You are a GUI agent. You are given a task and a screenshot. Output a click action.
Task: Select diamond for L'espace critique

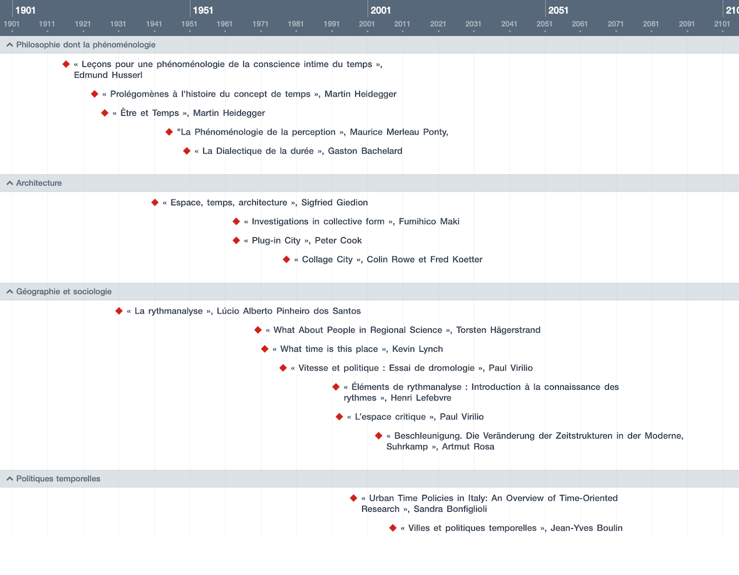pyautogui.click(x=339, y=417)
